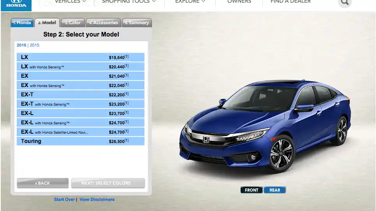Viewport: 376px width, 211px height.
Task: Click the Back button
Action: (x=43, y=183)
